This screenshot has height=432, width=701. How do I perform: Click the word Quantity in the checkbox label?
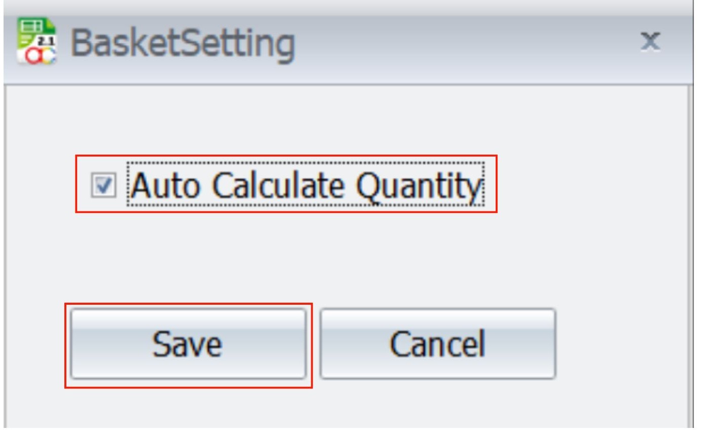click(417, 185)
